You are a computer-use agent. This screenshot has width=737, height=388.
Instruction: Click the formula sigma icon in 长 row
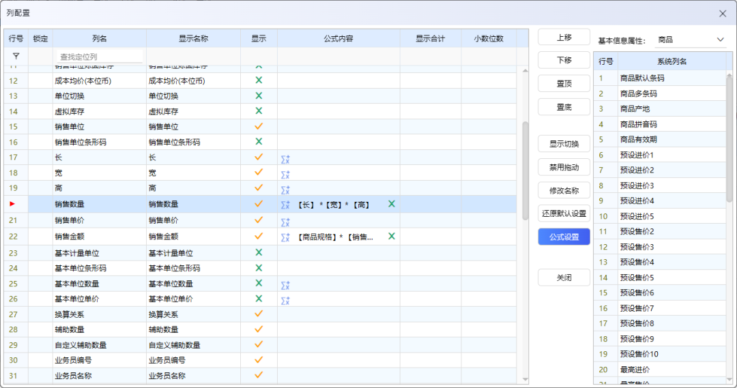coord(285,158)
